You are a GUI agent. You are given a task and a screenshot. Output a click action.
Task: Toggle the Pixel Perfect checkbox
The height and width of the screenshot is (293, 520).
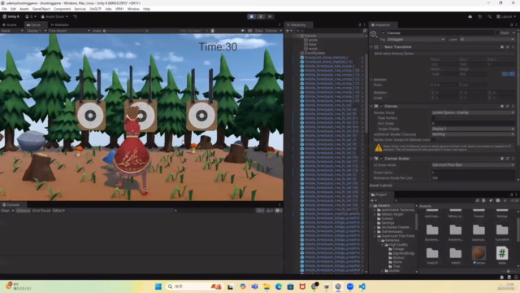[433, 118]
